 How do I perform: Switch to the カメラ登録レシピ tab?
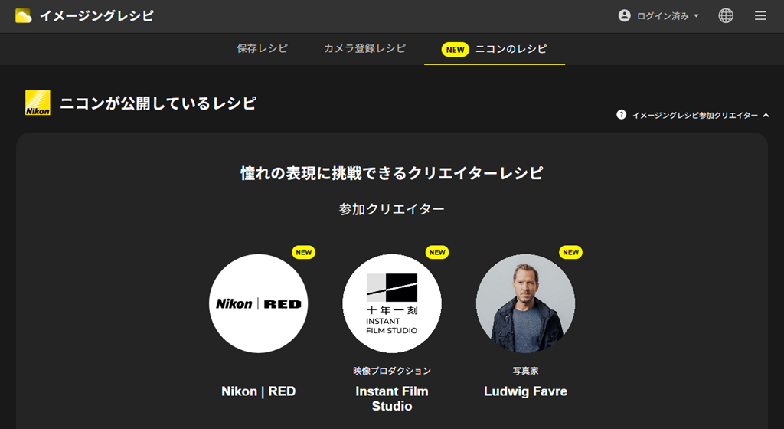364,49
